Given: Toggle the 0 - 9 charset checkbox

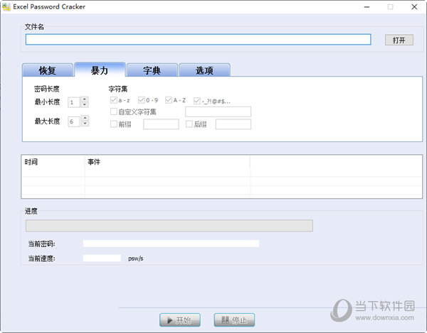Looking at the screenshot, I should click(x=142, y=100).
